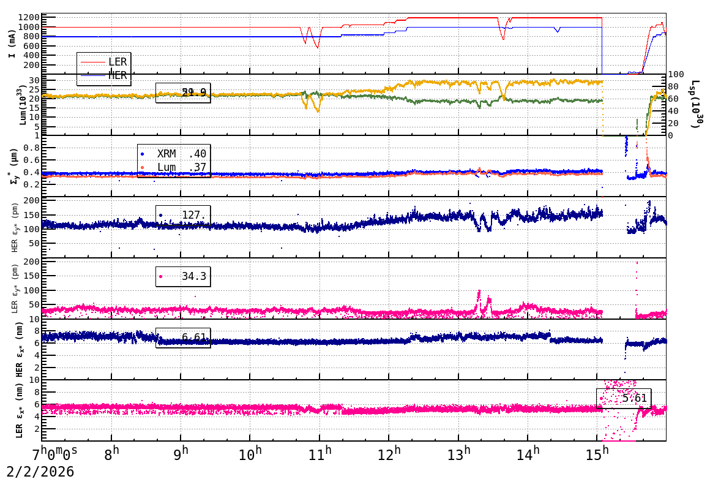Click the 200 tick in HER εy* panel
This screenshot has height=479, width=710.
point(32,201)
